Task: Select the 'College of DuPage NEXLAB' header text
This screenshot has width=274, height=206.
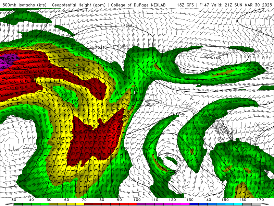Action: 138,5
